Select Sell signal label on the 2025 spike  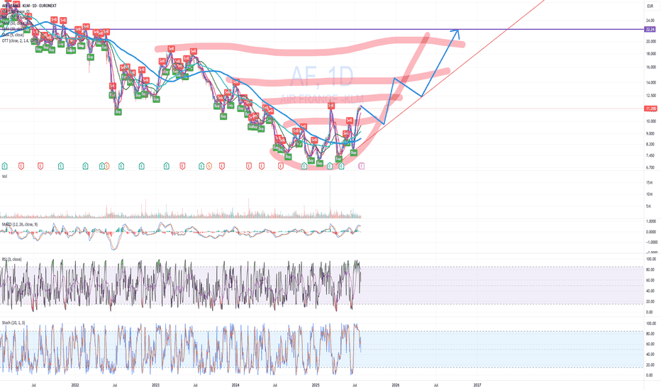[x=331, y=106]
